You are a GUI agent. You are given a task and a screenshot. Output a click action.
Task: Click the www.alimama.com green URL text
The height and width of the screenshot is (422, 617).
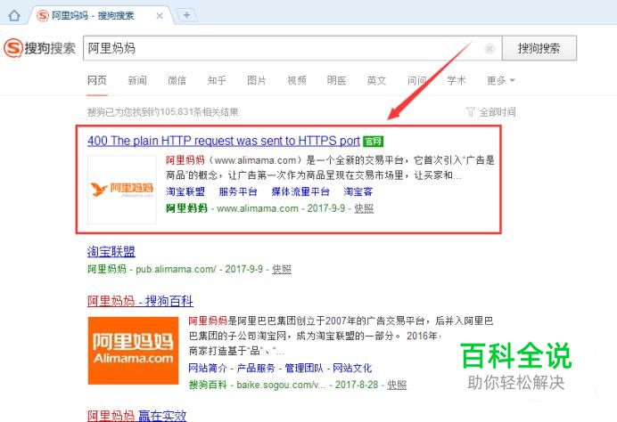coord(258,208)
